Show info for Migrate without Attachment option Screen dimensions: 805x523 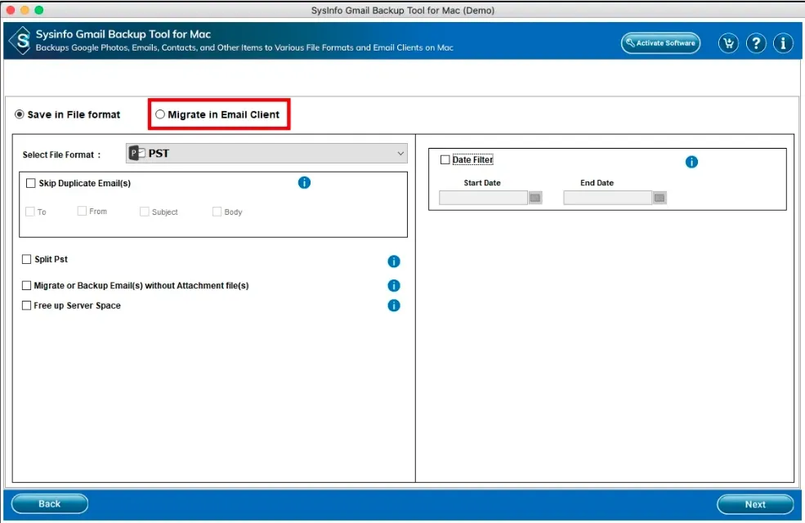click(x=393, y=285)
